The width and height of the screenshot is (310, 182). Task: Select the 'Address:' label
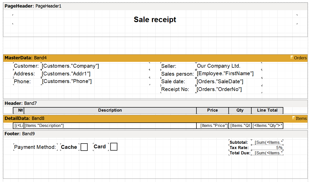click(x=27, y=74)
